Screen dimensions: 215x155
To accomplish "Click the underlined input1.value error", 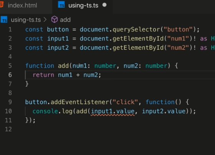I will [112, 111].
